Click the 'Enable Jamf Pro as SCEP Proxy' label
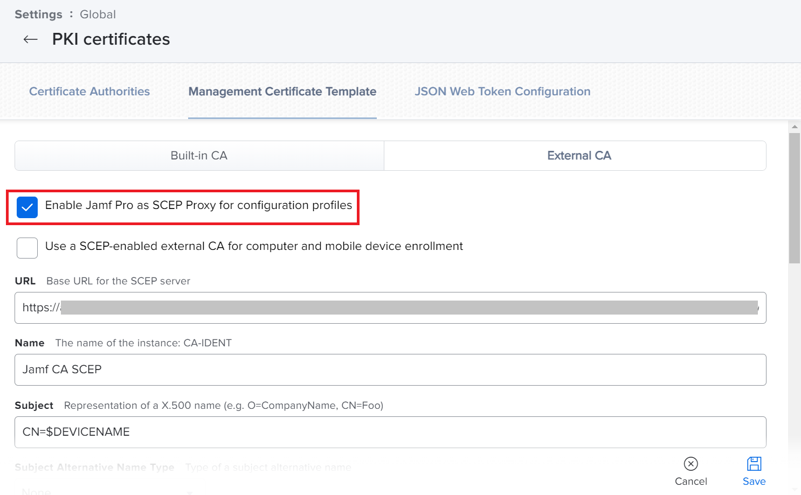 pos(198,205)
